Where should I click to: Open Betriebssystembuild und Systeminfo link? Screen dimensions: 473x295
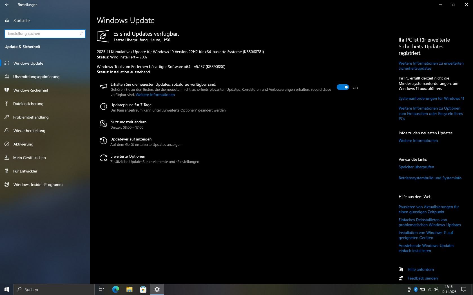tap(430, 178)
